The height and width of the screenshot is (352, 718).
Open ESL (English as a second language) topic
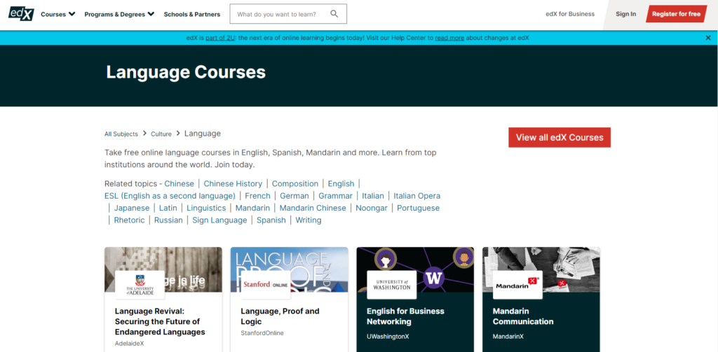click(x=170, y=196)
